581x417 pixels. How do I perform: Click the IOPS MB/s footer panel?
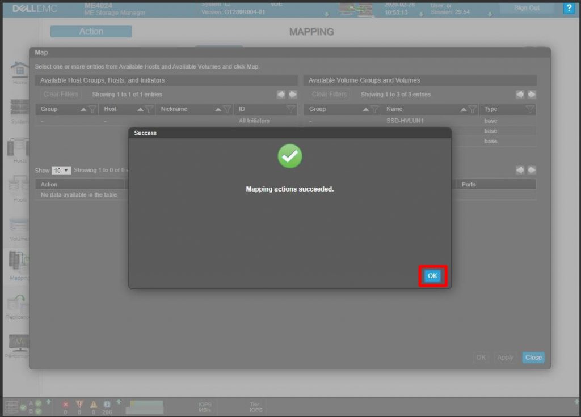(x=204, y=407)
